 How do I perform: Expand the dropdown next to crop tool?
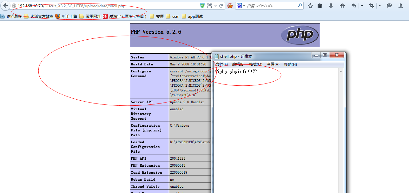pos(380,5)
